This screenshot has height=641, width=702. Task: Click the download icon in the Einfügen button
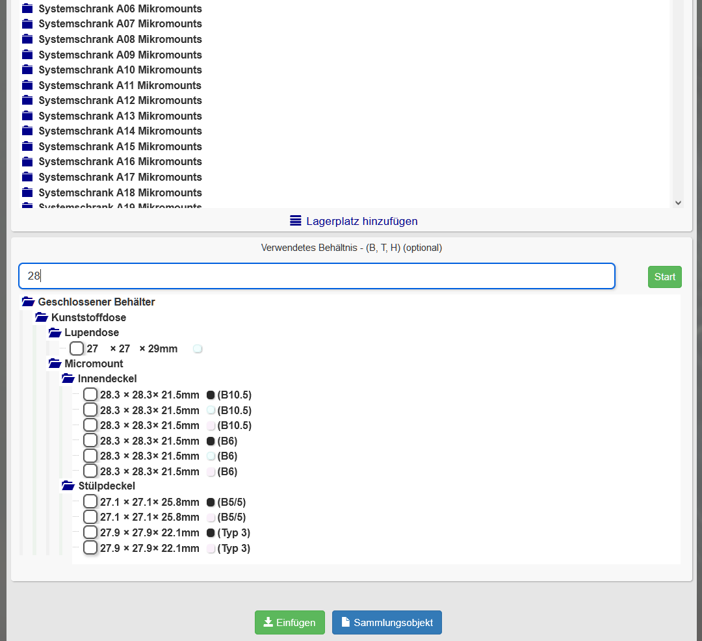(268, 622)
